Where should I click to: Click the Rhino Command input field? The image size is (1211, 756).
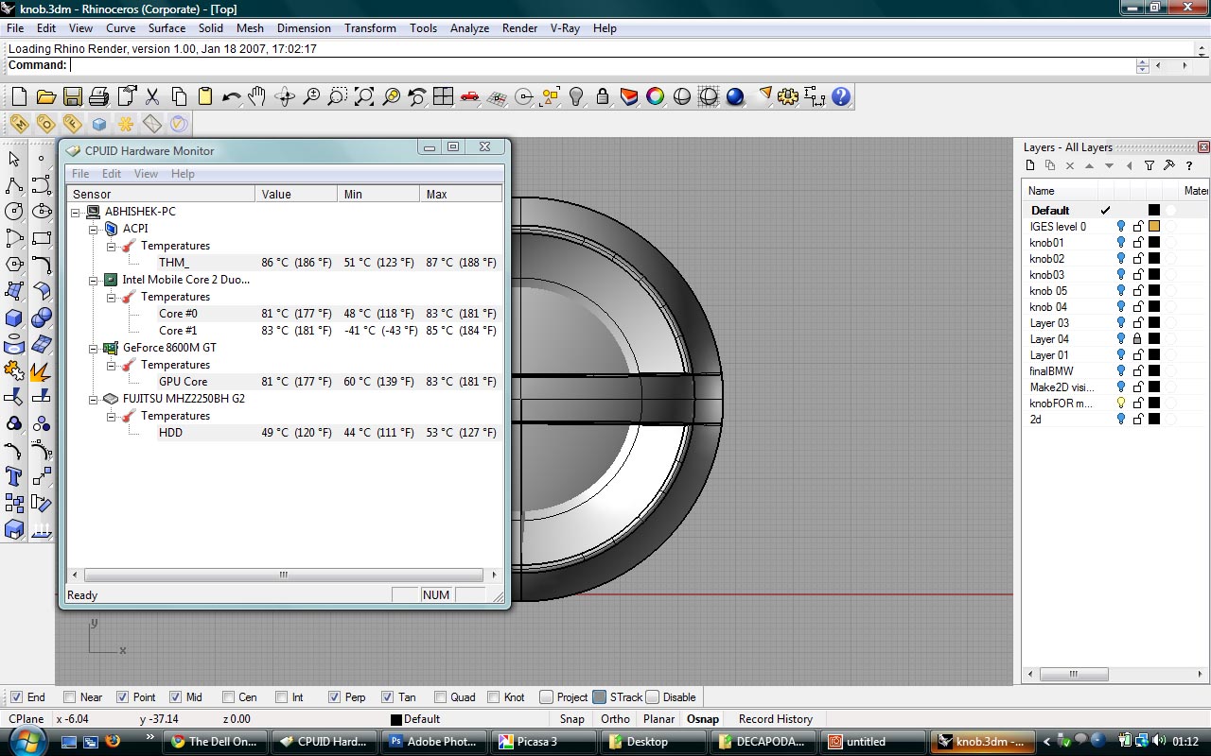[602, 66]
